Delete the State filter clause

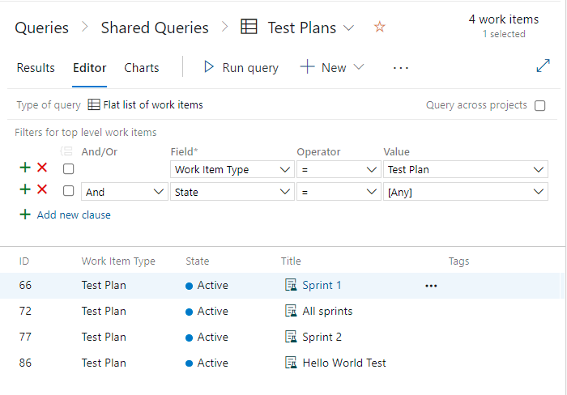(x=42, y=190)
